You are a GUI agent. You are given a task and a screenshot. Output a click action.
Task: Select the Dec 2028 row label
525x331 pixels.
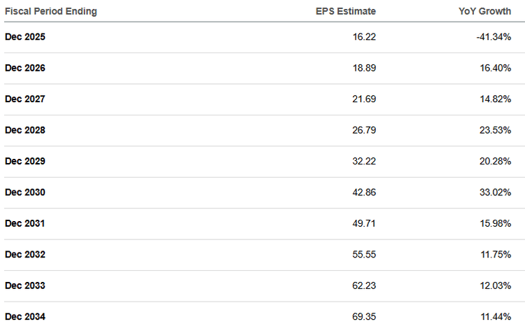(x=25, y=130)
